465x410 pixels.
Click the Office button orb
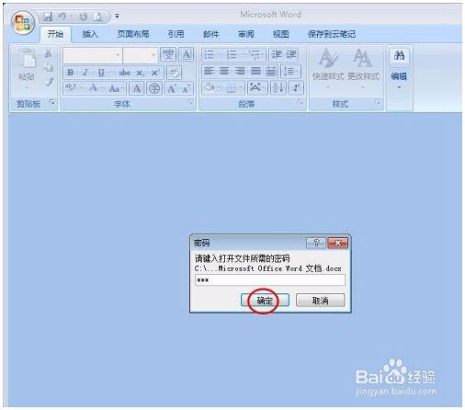click(x=23, y=23)
